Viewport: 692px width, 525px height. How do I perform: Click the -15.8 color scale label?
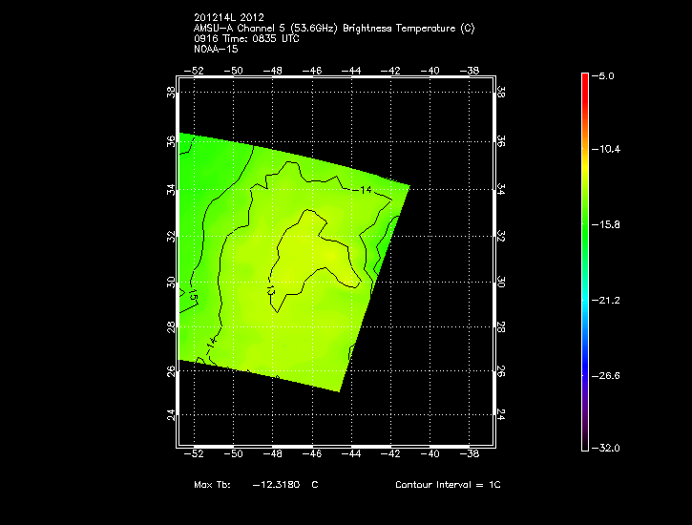(607, 224)
